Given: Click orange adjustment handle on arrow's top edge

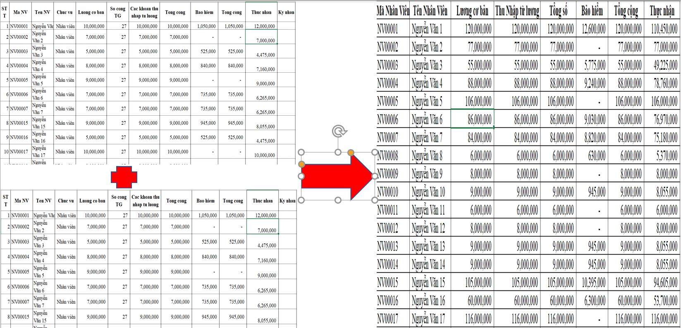Looking at the screenshot, I should click(x=351, y=152).
